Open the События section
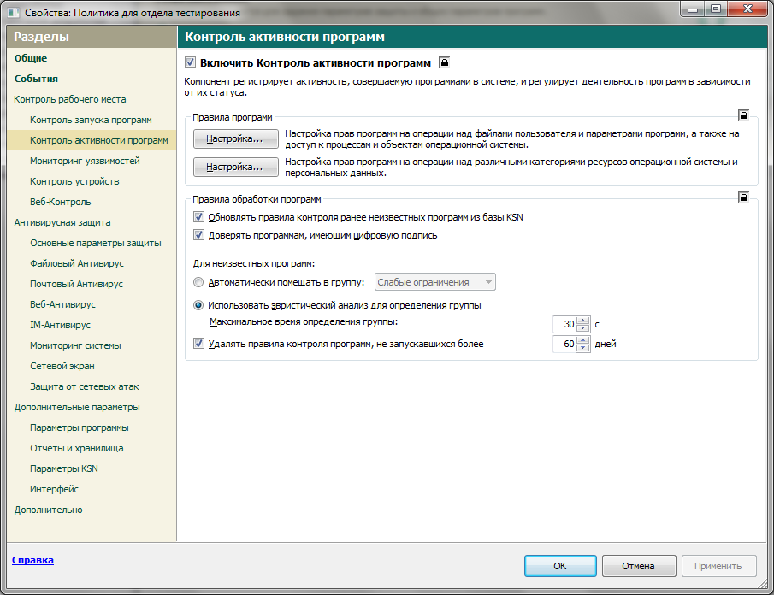Screen dimensions: 774x595 pyautogui.click(x=36, y=79)
